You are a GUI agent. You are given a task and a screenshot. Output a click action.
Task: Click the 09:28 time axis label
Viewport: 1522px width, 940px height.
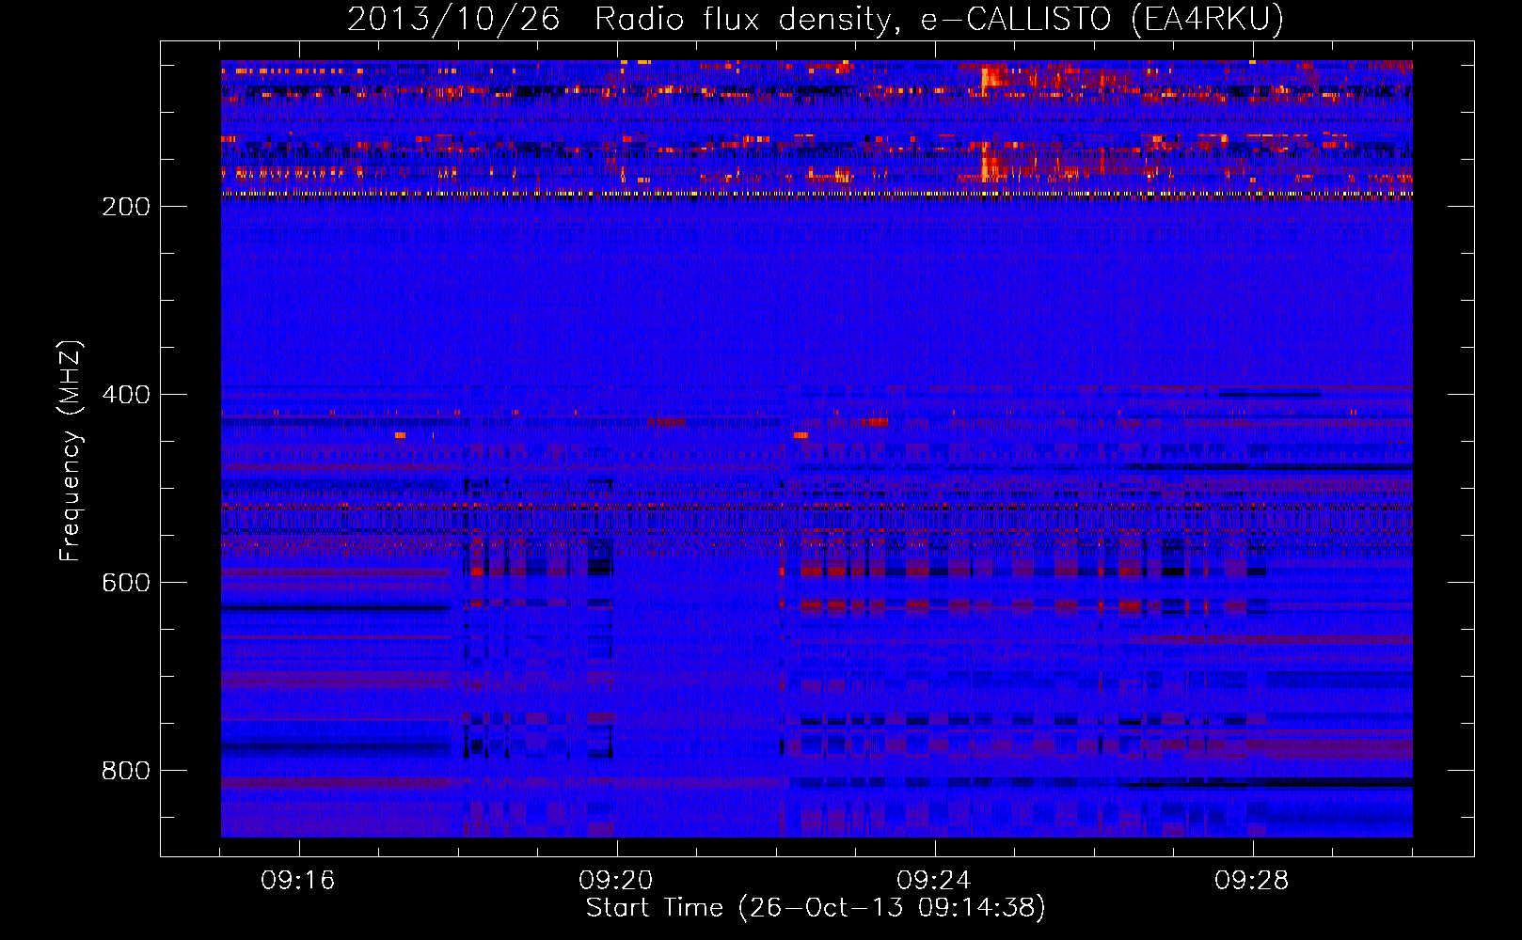1252,881
